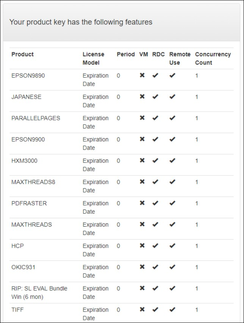Click the VM cross icon for EPSON9900
This screenshot has height=323, width=244.
click(x=142, y=139)
